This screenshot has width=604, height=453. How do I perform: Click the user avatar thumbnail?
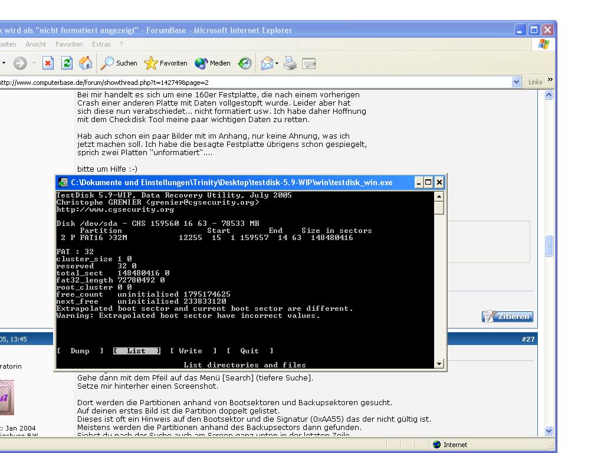(7, 398)
